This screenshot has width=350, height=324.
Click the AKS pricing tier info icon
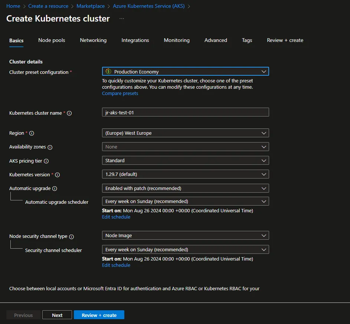click(46, 161)
